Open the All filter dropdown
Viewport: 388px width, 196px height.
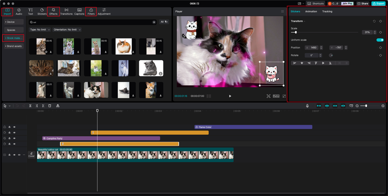pyautogui.click(x=164, y=22)
